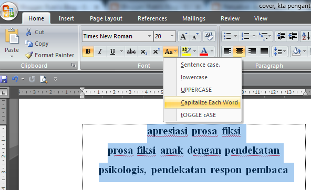
Task: Apply Shading paint bucket fill
Action: pyautogui.click(x=296, y=52)
